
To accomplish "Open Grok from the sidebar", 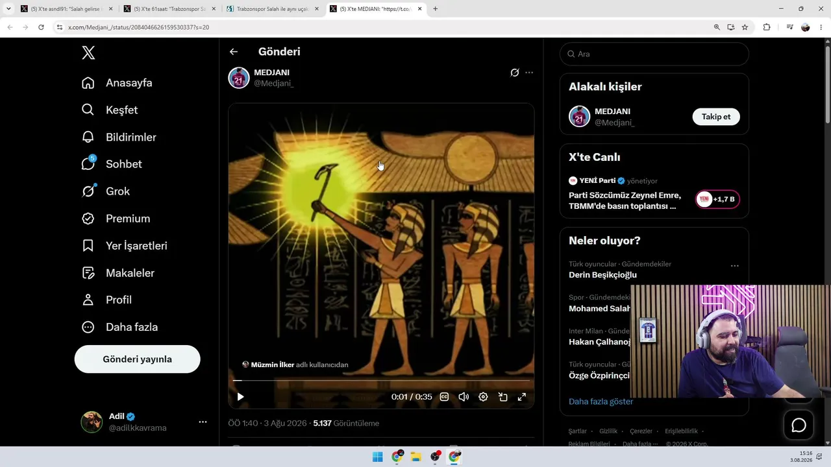I will point(106,191).
